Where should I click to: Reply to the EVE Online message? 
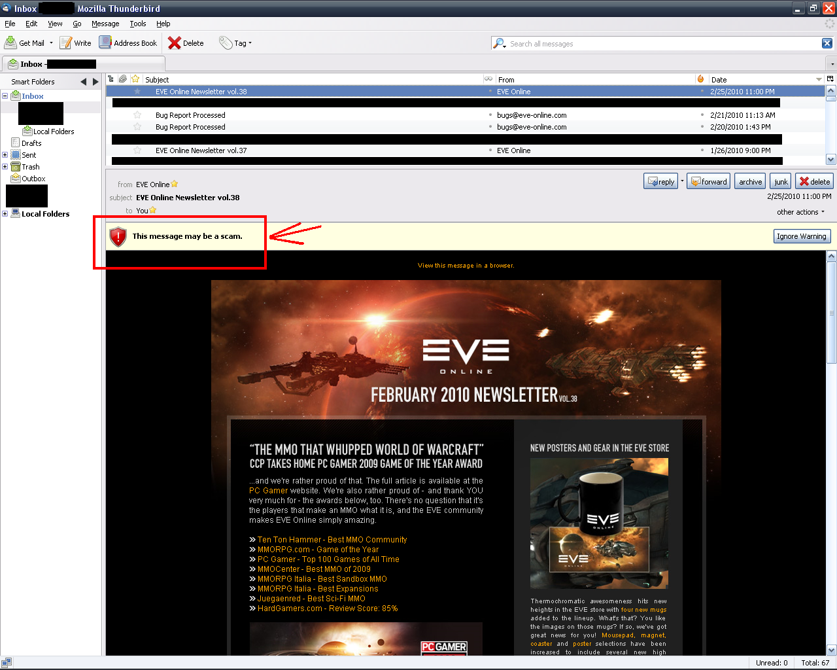click(660, 181)
